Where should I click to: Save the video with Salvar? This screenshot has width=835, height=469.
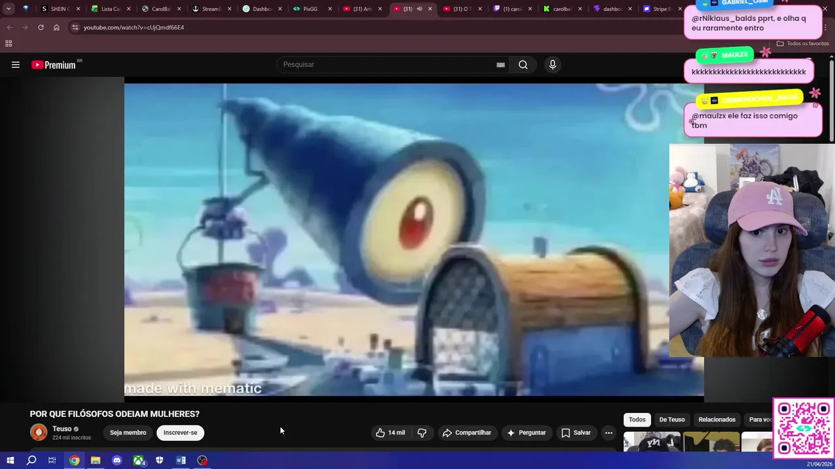tap(576, 433)
